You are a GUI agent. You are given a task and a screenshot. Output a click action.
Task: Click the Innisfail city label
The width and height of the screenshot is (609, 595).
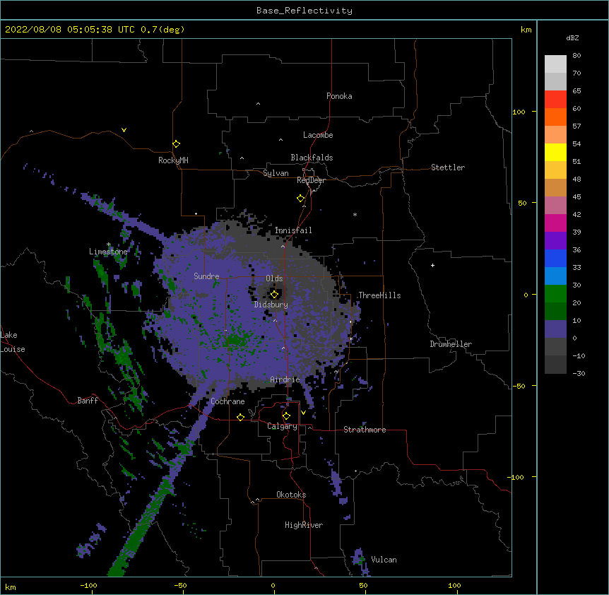point(293,230)
